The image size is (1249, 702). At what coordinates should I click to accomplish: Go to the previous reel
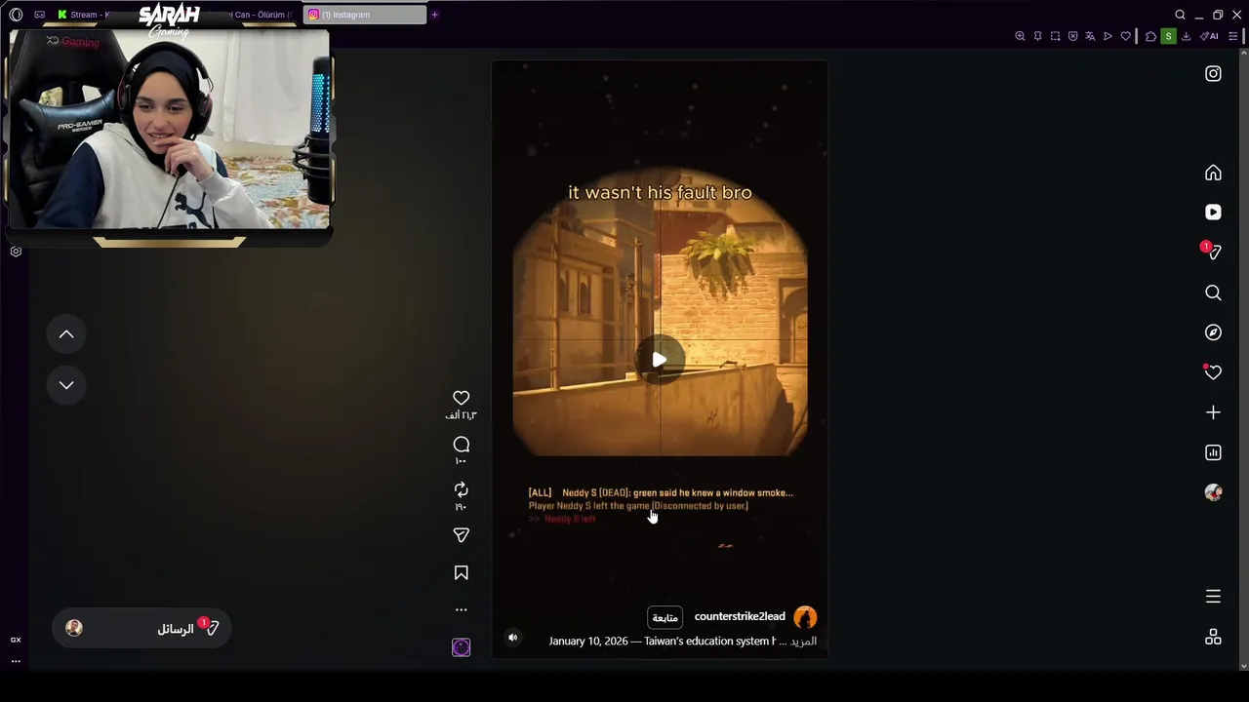(66, 334)
